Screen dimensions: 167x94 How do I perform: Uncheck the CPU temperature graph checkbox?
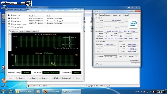(35, 34)
